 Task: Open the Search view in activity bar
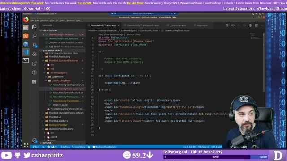coord(34,36)
